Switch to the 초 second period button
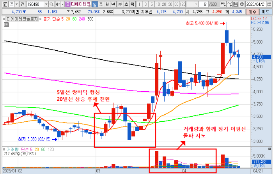Viewport: 273px width, 174px height. coord(126,4)
